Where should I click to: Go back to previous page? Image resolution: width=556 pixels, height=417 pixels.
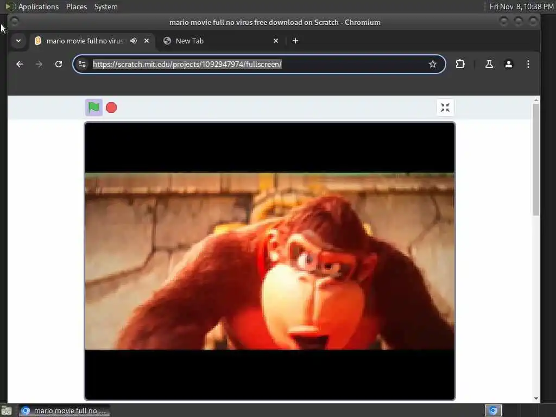click(20, 64)
